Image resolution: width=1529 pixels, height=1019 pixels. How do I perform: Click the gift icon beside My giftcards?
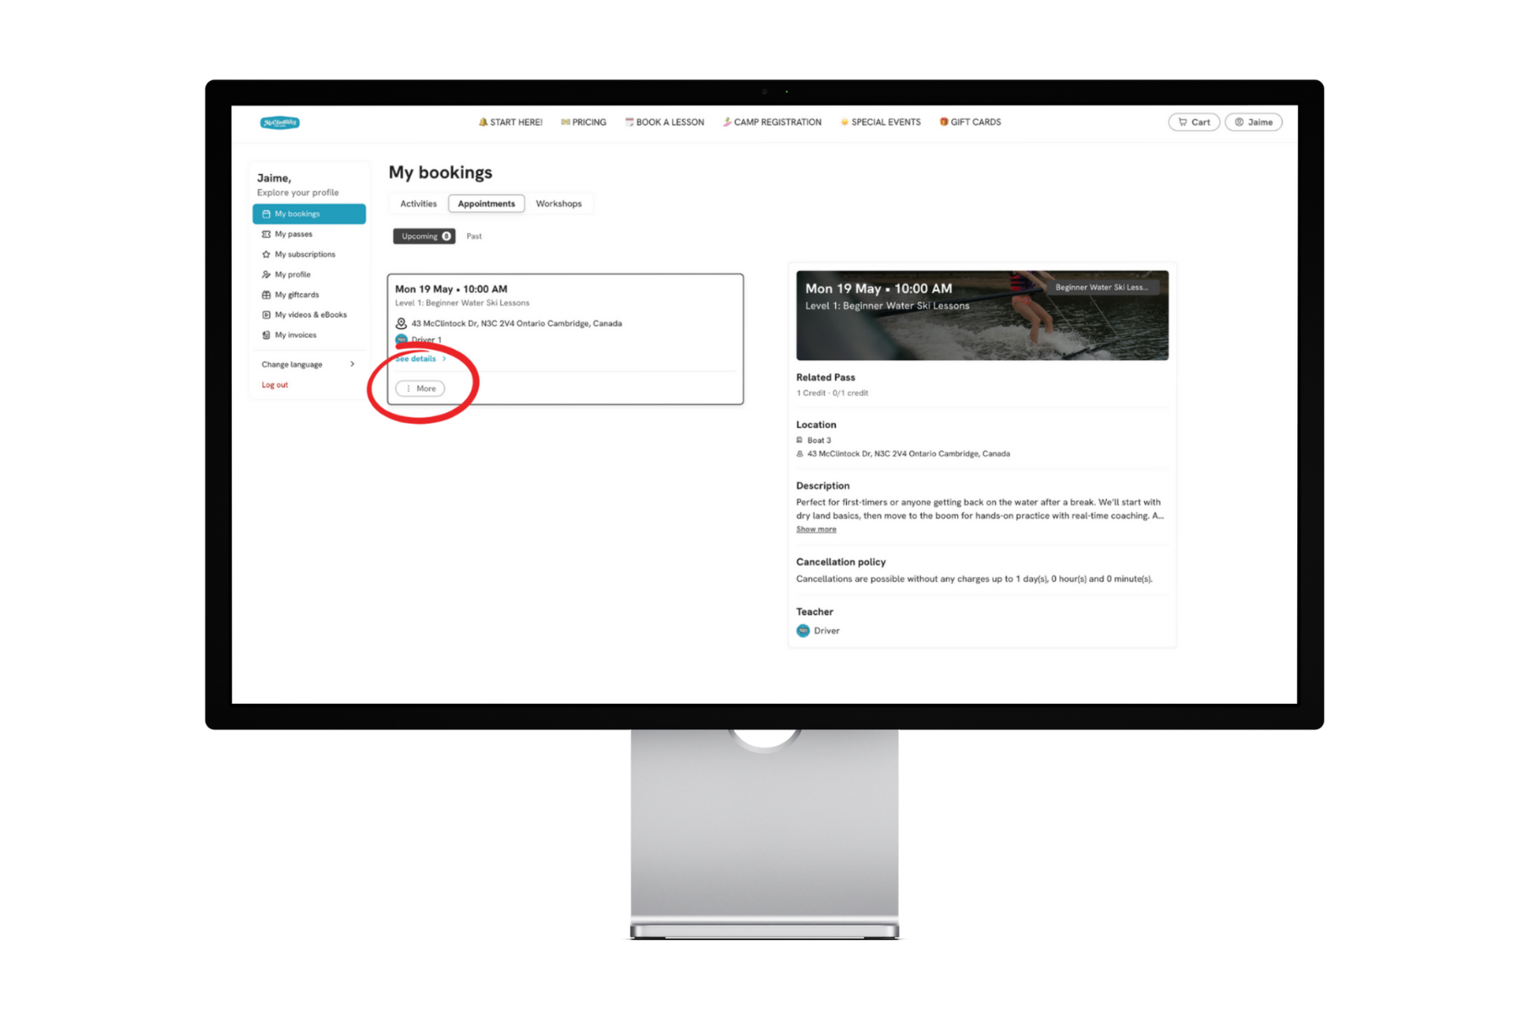pos(266,295)
